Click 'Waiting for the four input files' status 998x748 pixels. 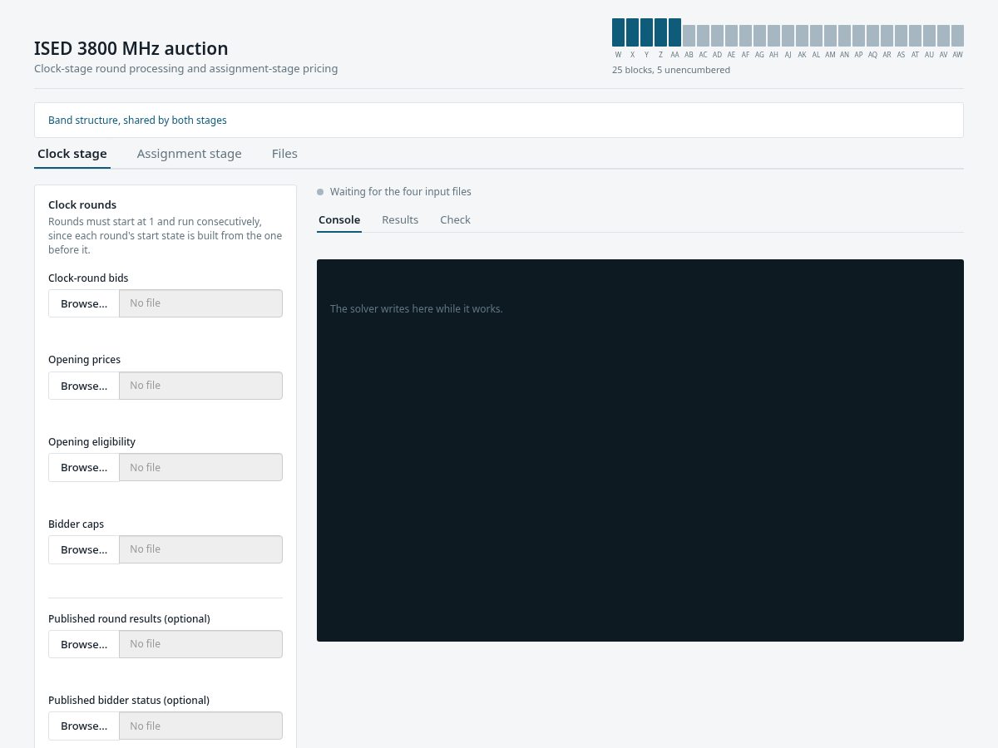400,192
